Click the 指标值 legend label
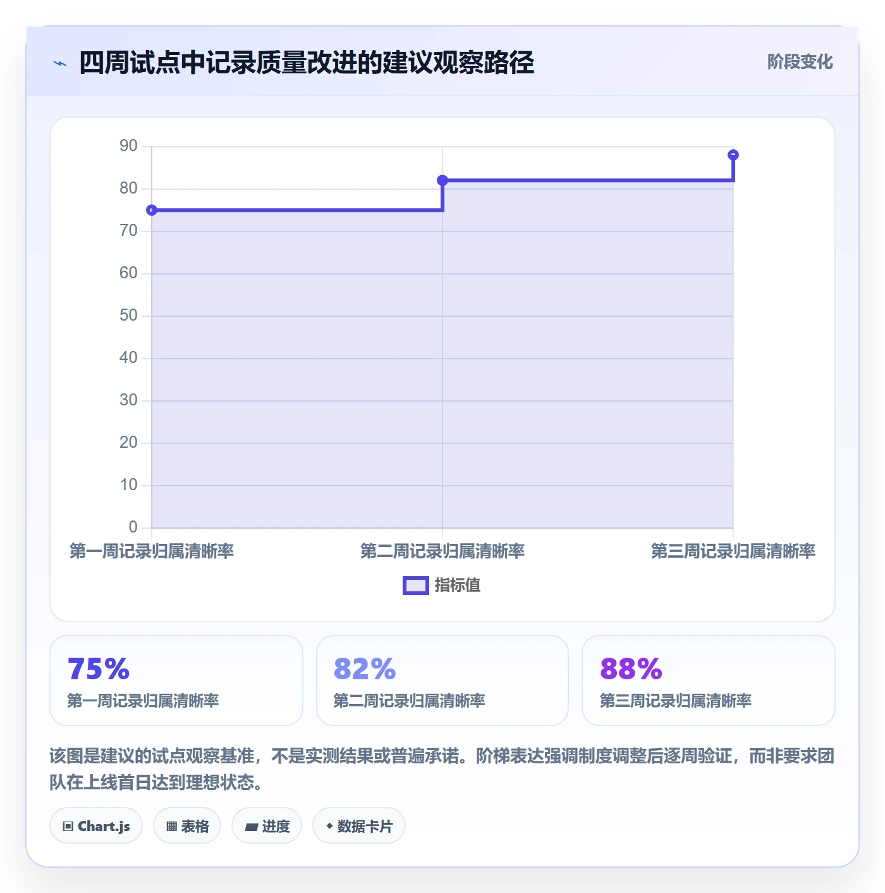The height and width of the screenshot is (893, 885). (458, 586)
